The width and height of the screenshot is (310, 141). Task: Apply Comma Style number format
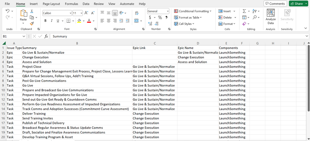click(166, 17)
